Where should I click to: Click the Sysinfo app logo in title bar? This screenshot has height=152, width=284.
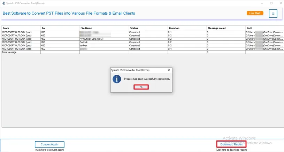(3, 3)
